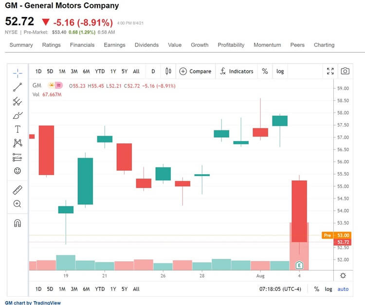This screenshot has width=365, height=305.
Task: Open the Charting tab
Action: click(x=324, y=45)
